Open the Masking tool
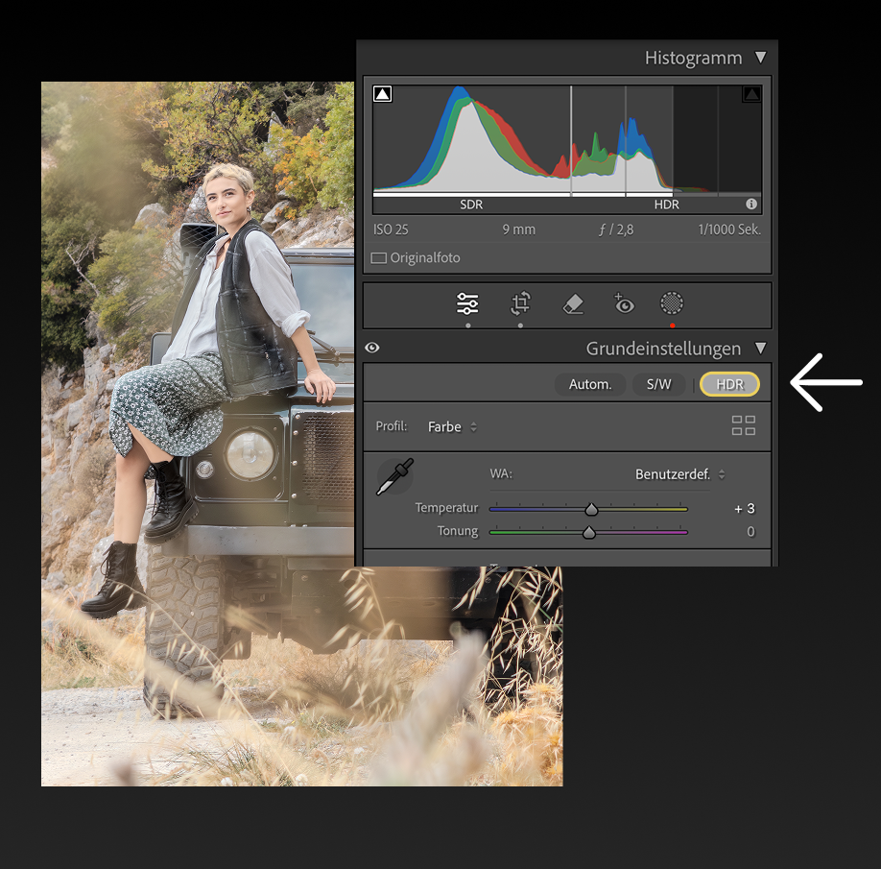881x869 pixels. pyautogui.click(x=672, y=304)
